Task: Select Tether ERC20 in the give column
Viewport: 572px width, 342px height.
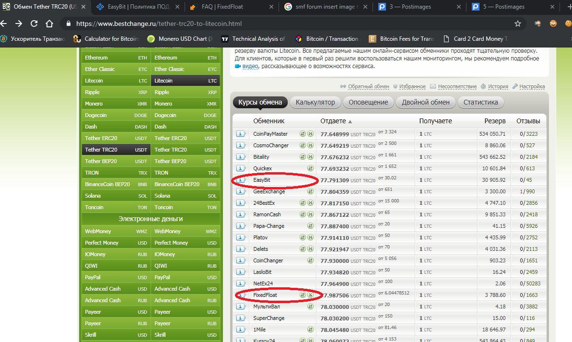Action: point(116,138)
